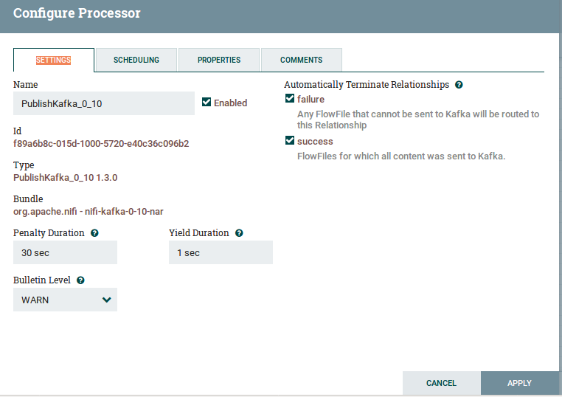Image resolution: width=562 pixels, height=397 pixels.
Task: Select the Settings tab
Action: (x=54, y=60)
